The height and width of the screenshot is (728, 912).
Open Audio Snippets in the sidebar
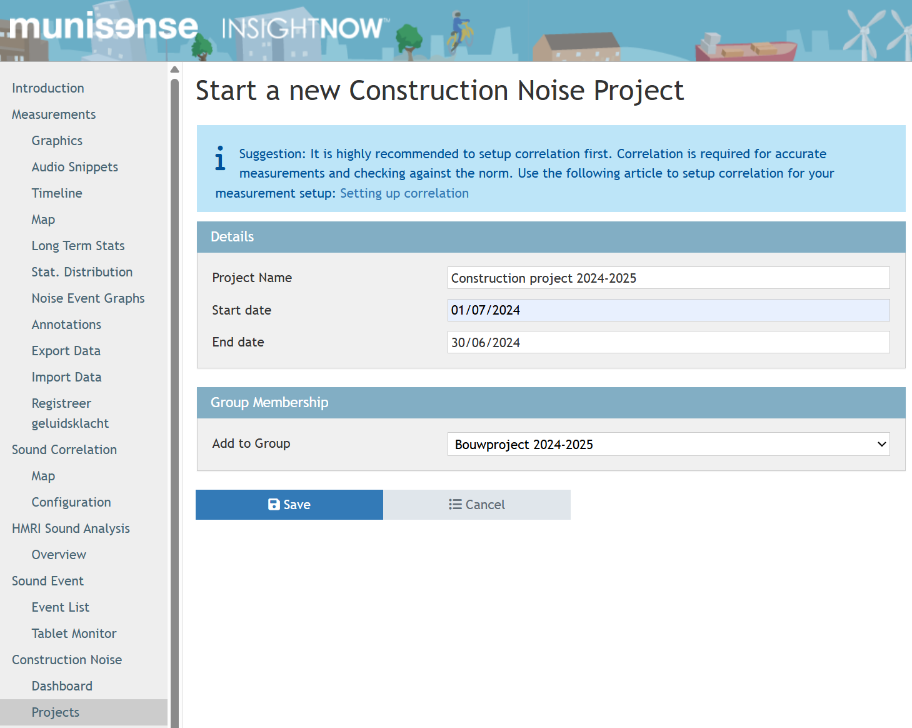(75, 167)
